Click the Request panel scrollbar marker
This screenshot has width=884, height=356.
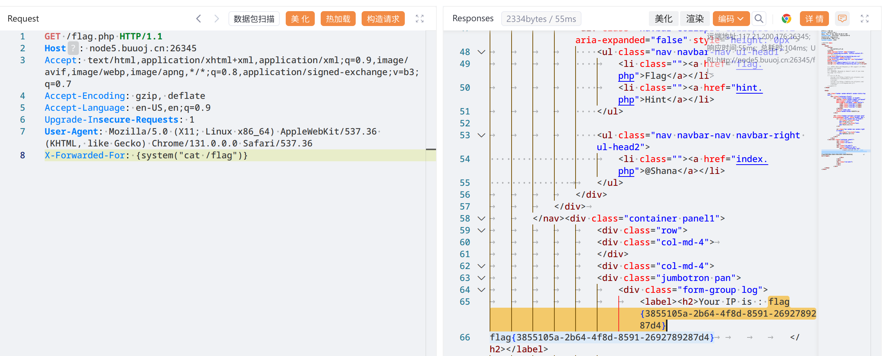click(431, 149)
